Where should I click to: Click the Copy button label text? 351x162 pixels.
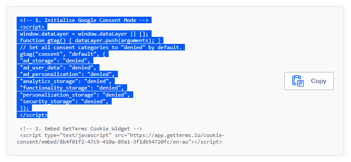[318, 81]
